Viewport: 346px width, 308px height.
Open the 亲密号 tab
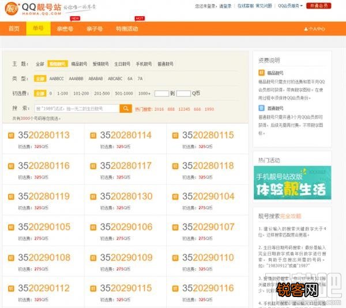65,29
